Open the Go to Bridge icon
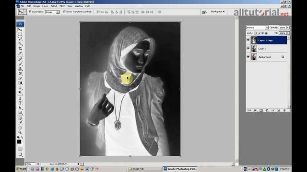The image size is (307, 172). click(204, 12)
